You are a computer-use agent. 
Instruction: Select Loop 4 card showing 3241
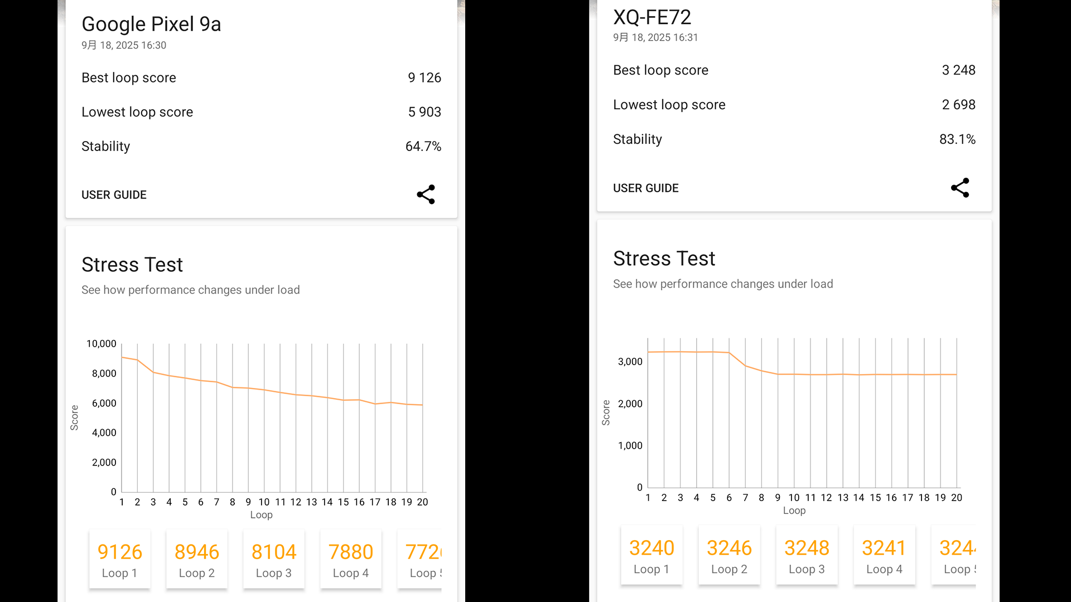coord(884,555)
